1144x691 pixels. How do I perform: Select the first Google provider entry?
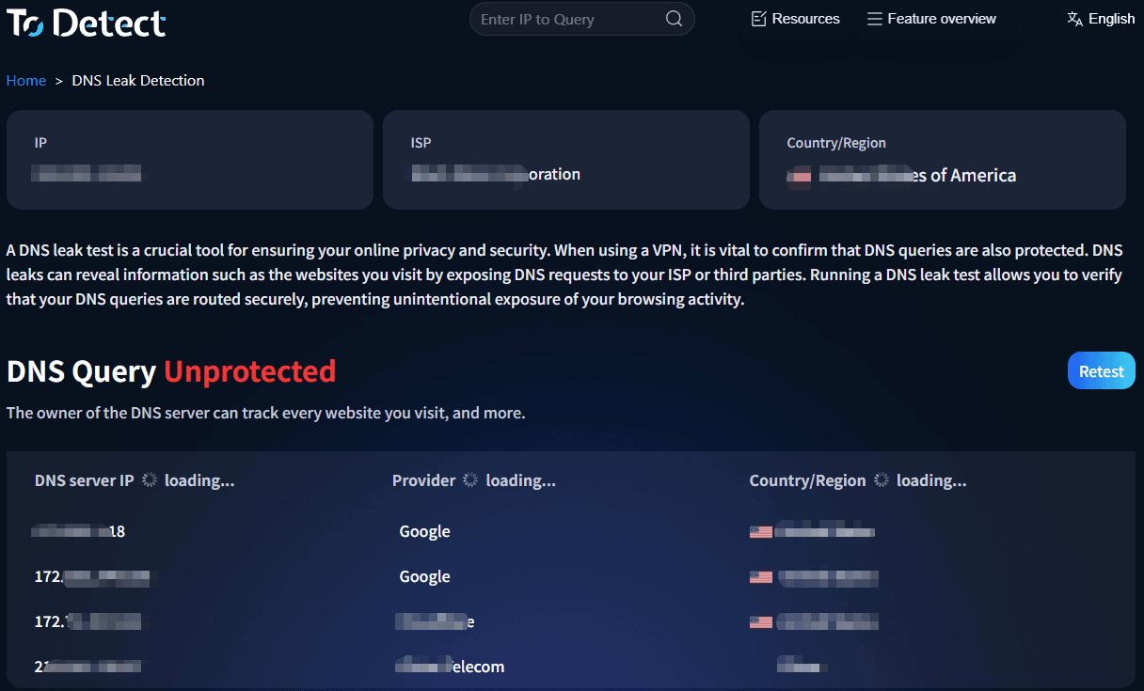(424, 532)
